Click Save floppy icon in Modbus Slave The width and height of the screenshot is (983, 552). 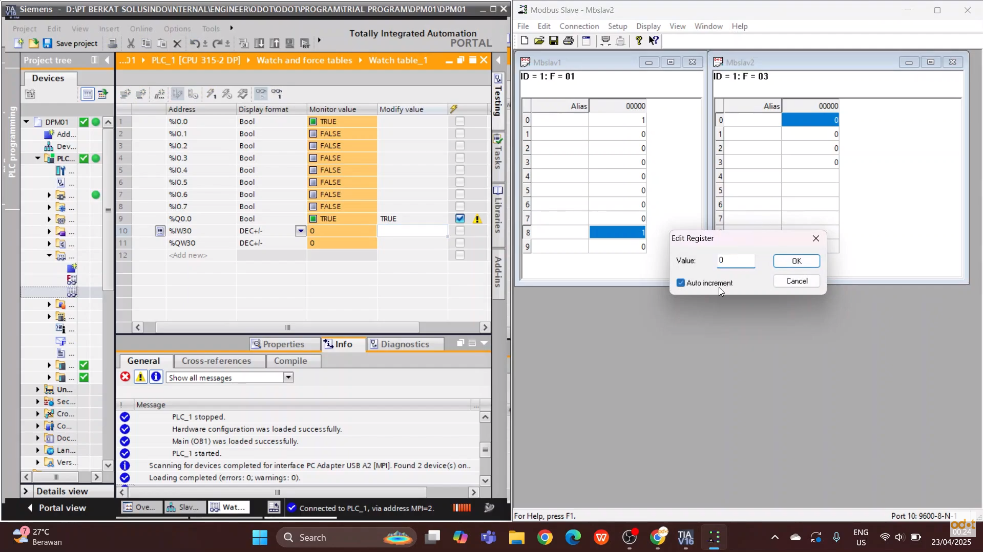coord(554,41)
